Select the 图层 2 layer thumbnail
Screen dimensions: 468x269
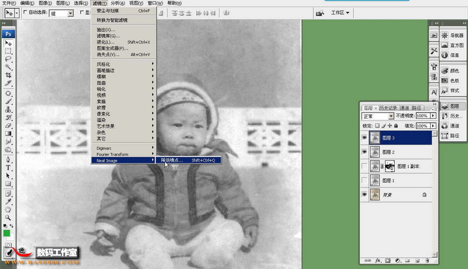pos(375,152)
